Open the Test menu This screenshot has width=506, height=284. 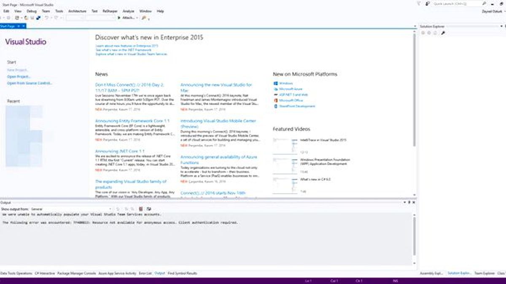pyautogui.click(x=95, y=11)
